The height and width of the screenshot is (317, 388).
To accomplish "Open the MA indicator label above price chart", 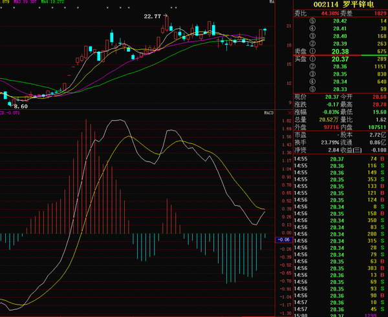I will [272, 3].
